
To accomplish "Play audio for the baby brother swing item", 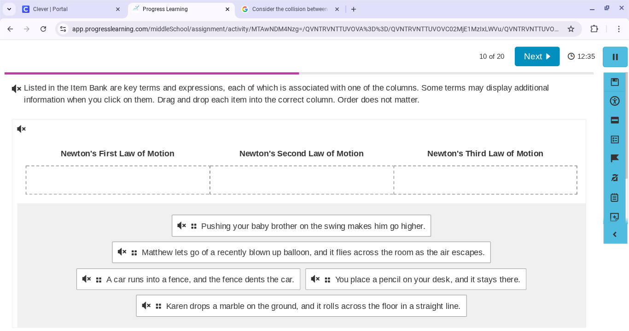I will [x=182, y=226].
